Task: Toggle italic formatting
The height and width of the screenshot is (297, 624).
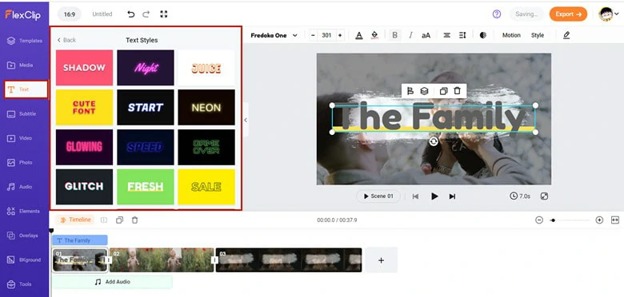Action: [x=410, y=35]
